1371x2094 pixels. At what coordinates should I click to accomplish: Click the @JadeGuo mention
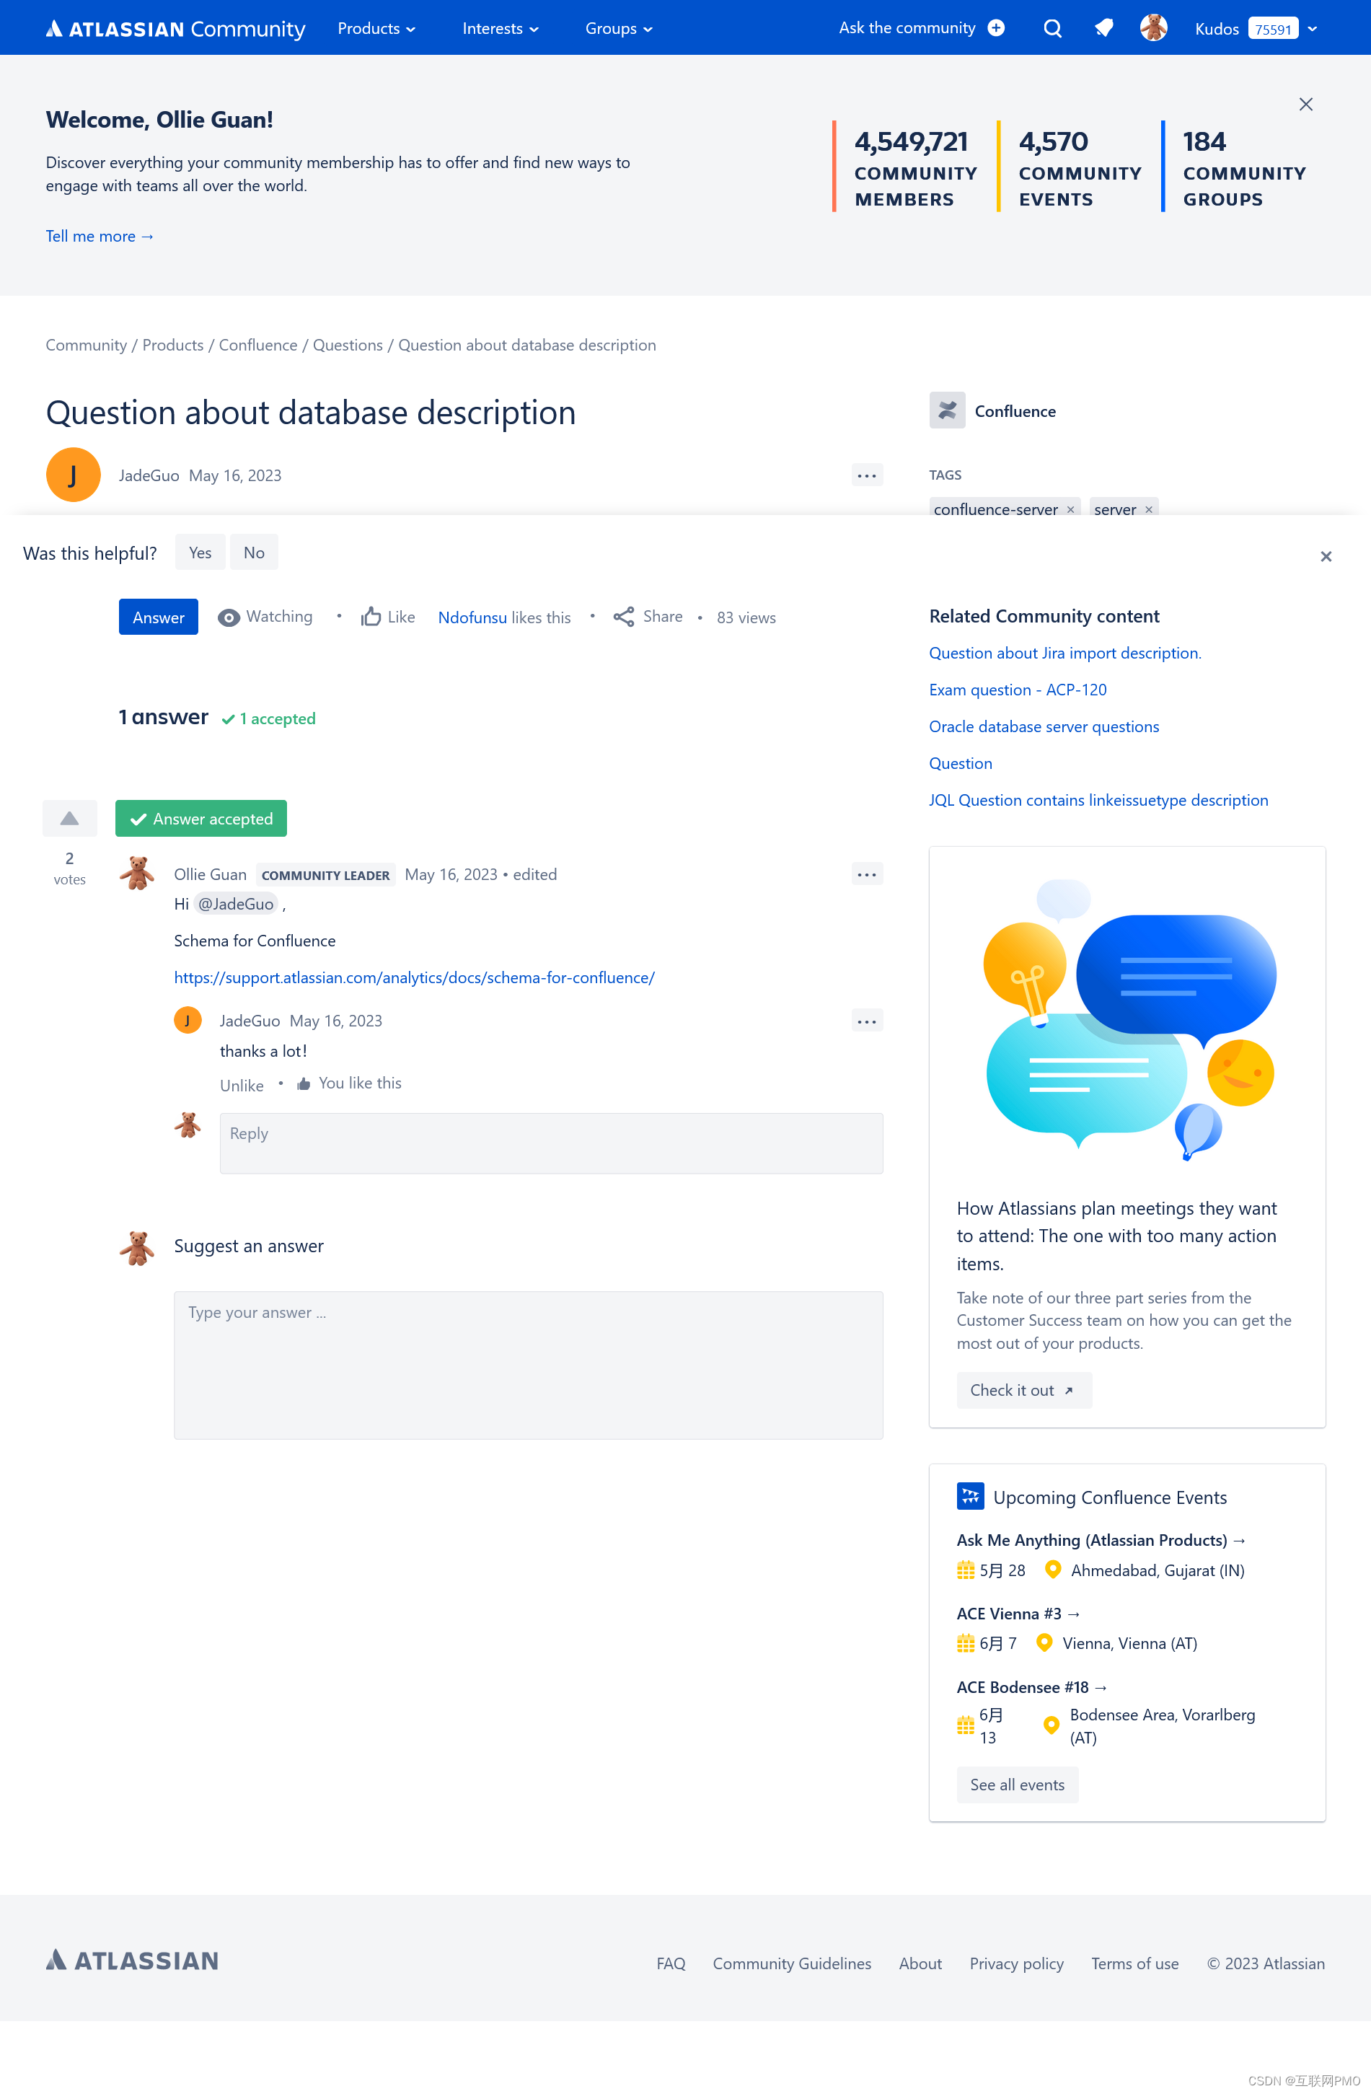[x=236, y=904]
